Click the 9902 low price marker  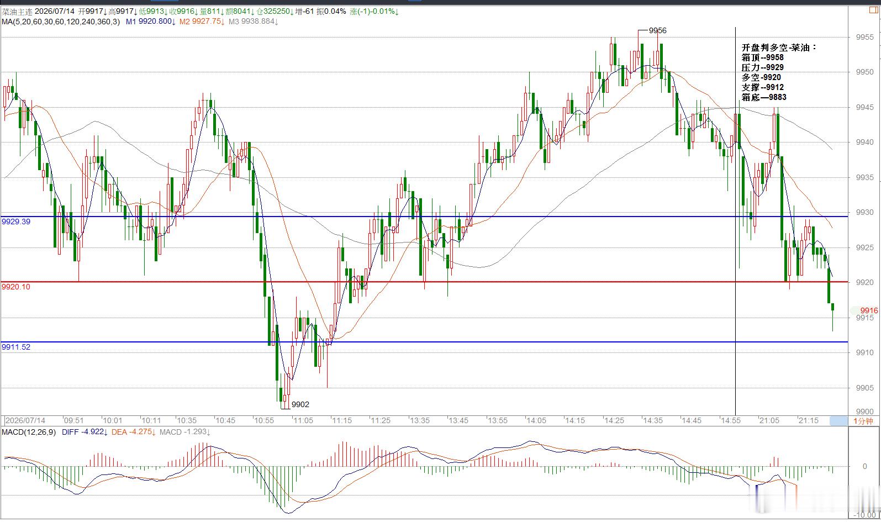click(300, 404)
